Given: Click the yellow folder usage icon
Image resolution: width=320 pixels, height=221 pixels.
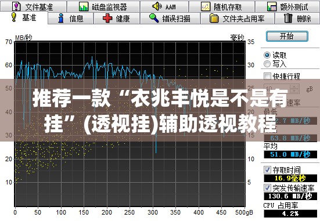Looking at the screenshot, I should coord(214,18).
